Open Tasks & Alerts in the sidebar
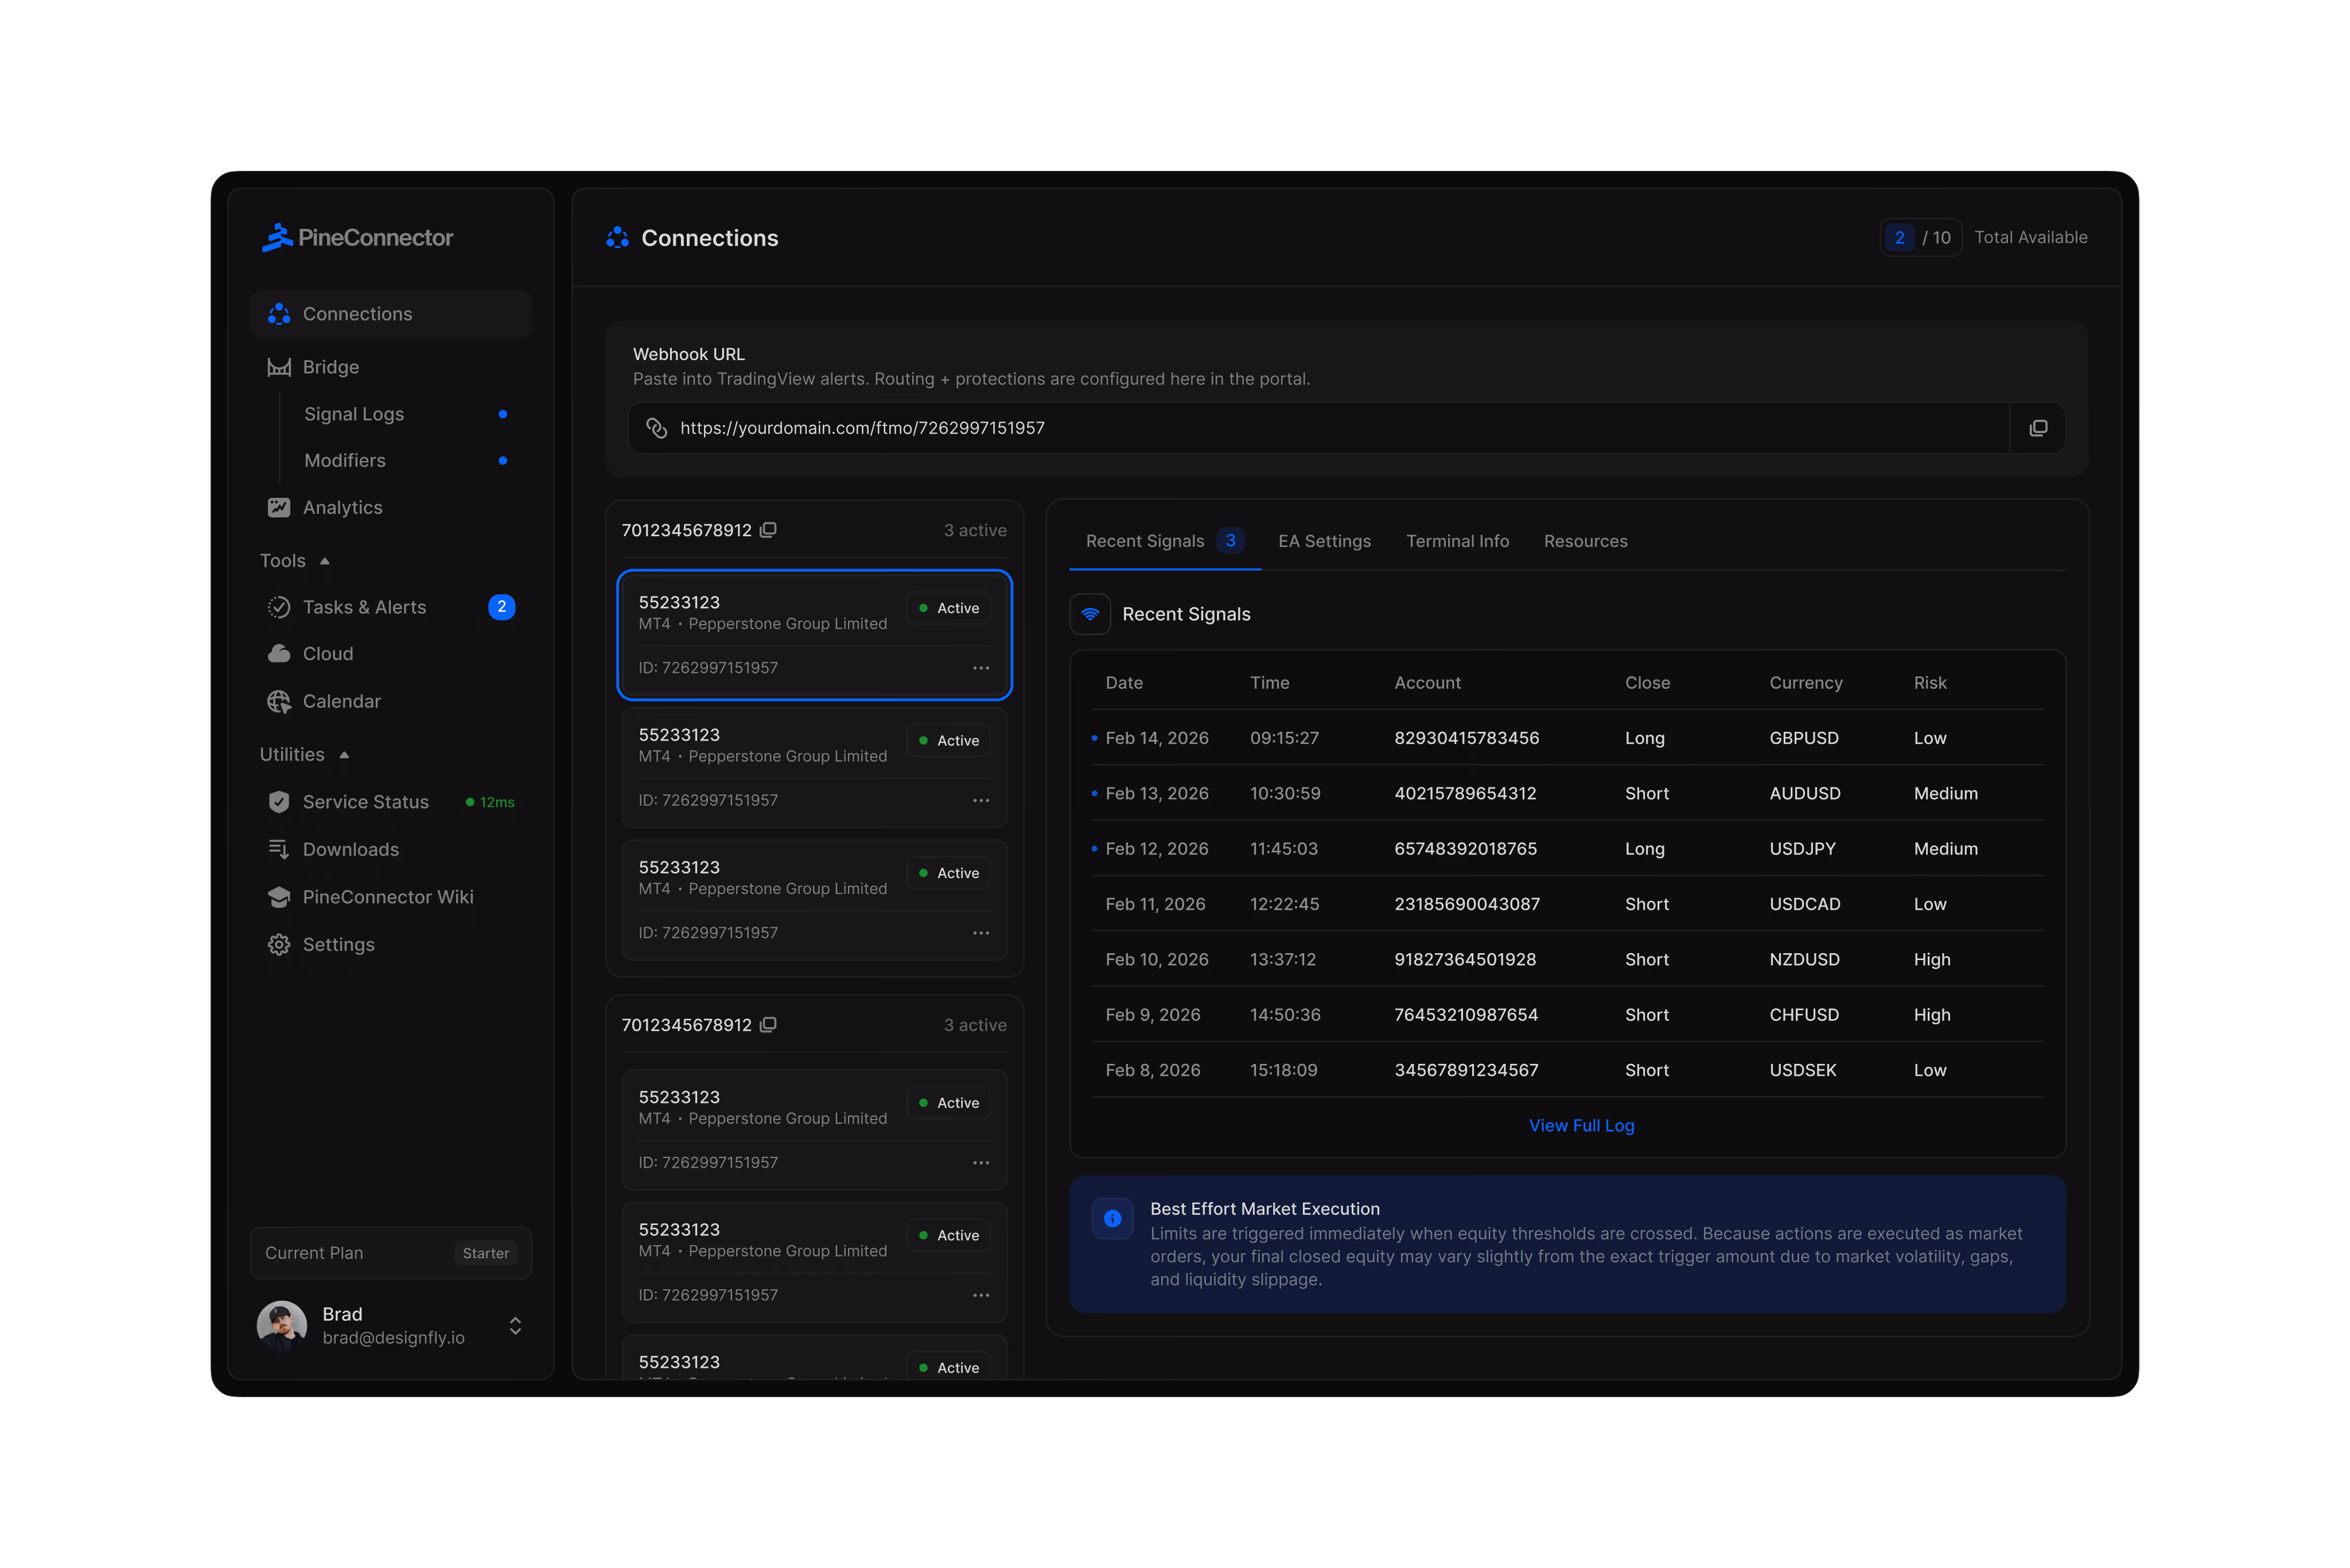The width and height of the screenshot is (2350, 1568). tap(390, 607)
